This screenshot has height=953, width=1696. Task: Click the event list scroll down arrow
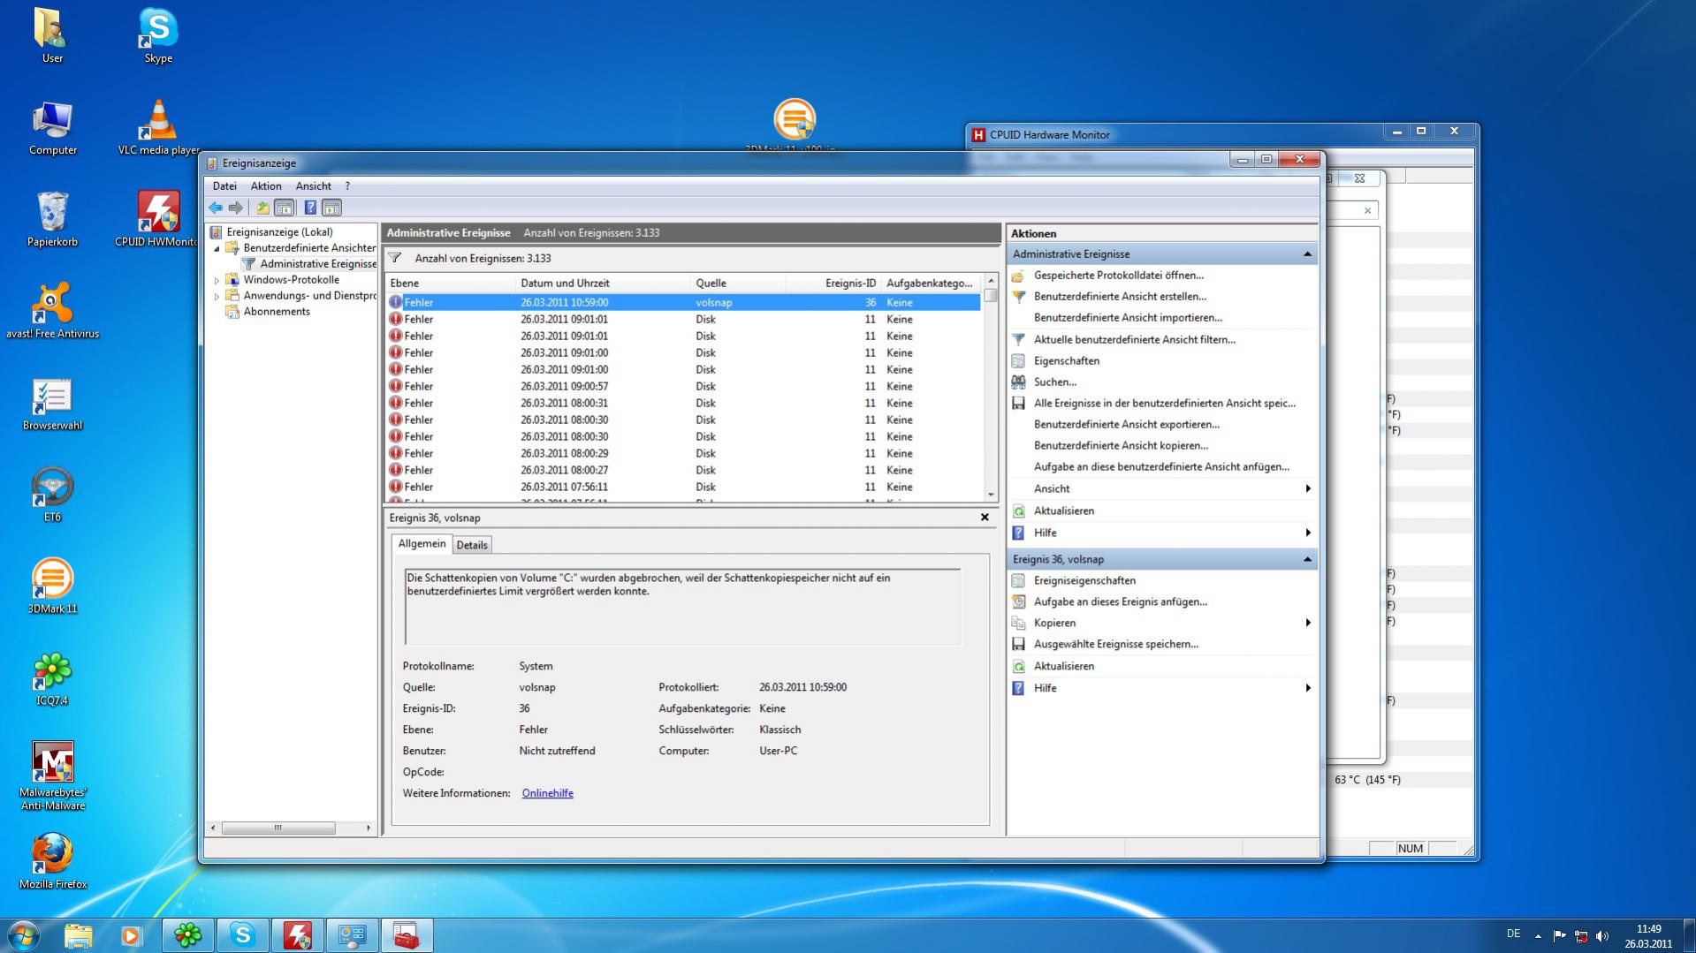(x=991, y=495)
